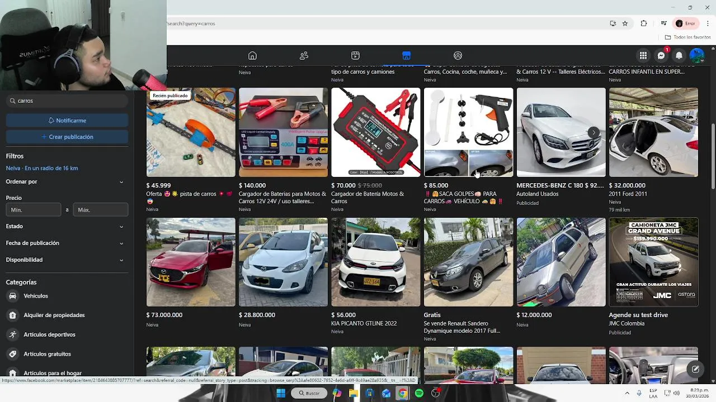
Task: Open the Facebook menu grid icon
Action: pos(643,55)
